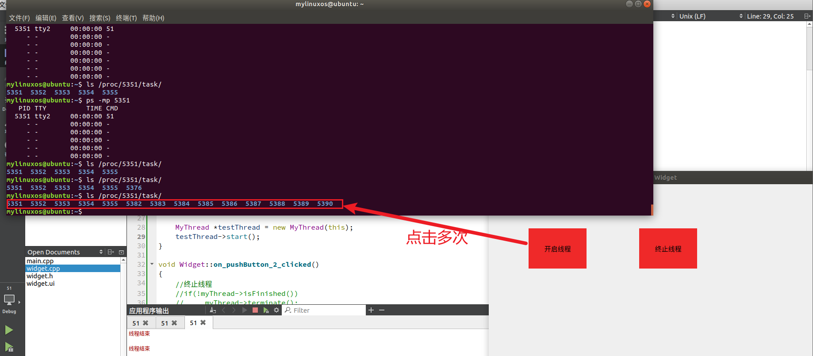Click the testThread->start(); code line
Viewport: 813px width, 356px height.
[217, 237]
